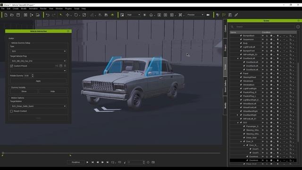This screenshot has width=302, height=170.
Task: Click the Rotate Dummy value stepper arrows
Action: click(33, 76)
